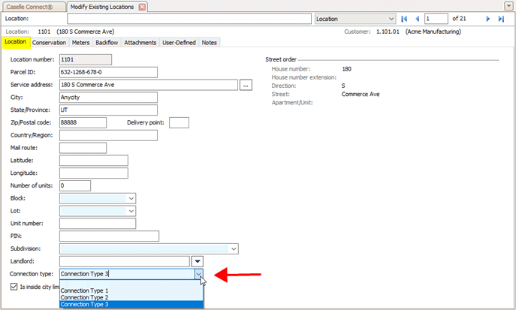The height and width of the screenshot is (310, 516).
Task: Click the Landlord lookup arrow button
Action: (197, 261)
